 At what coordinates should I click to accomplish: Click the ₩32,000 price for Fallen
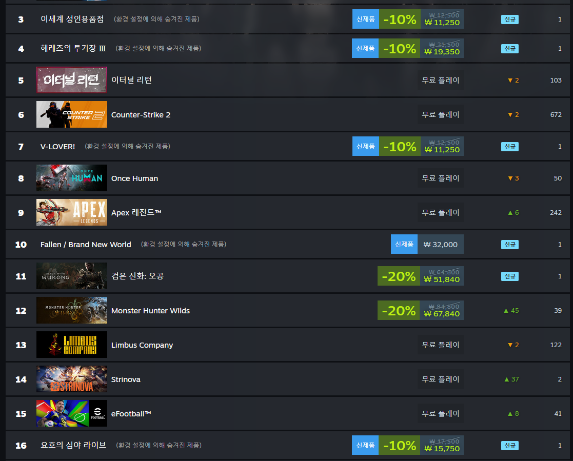(x=440, y=245)
